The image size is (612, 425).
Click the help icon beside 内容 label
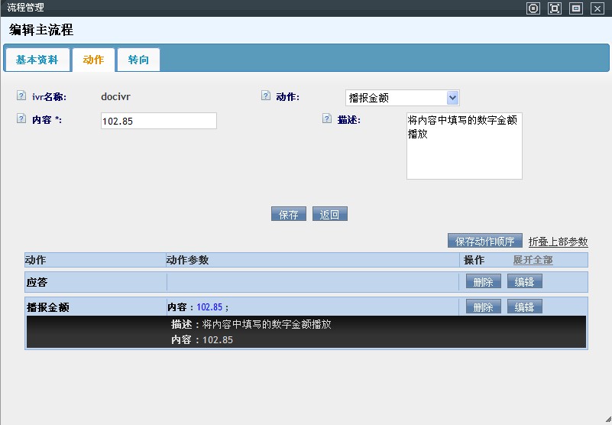click(x=21, y=119)
